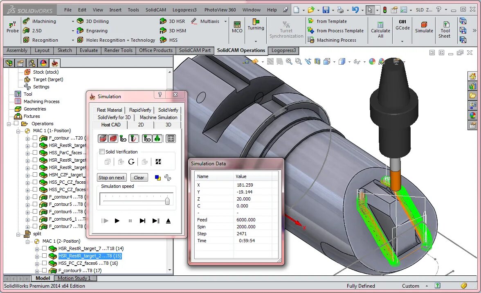481x293 pixels.
Task: Expand the HSS_PC_CZ_faces6 T8 (16) node
Action: tap(37, 264)
